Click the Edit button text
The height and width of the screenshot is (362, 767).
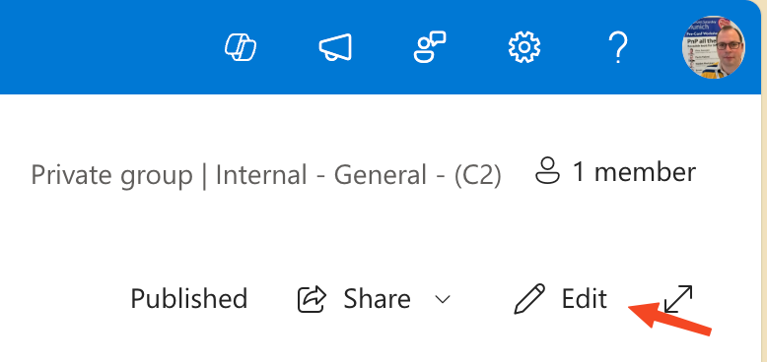point(584,299)
